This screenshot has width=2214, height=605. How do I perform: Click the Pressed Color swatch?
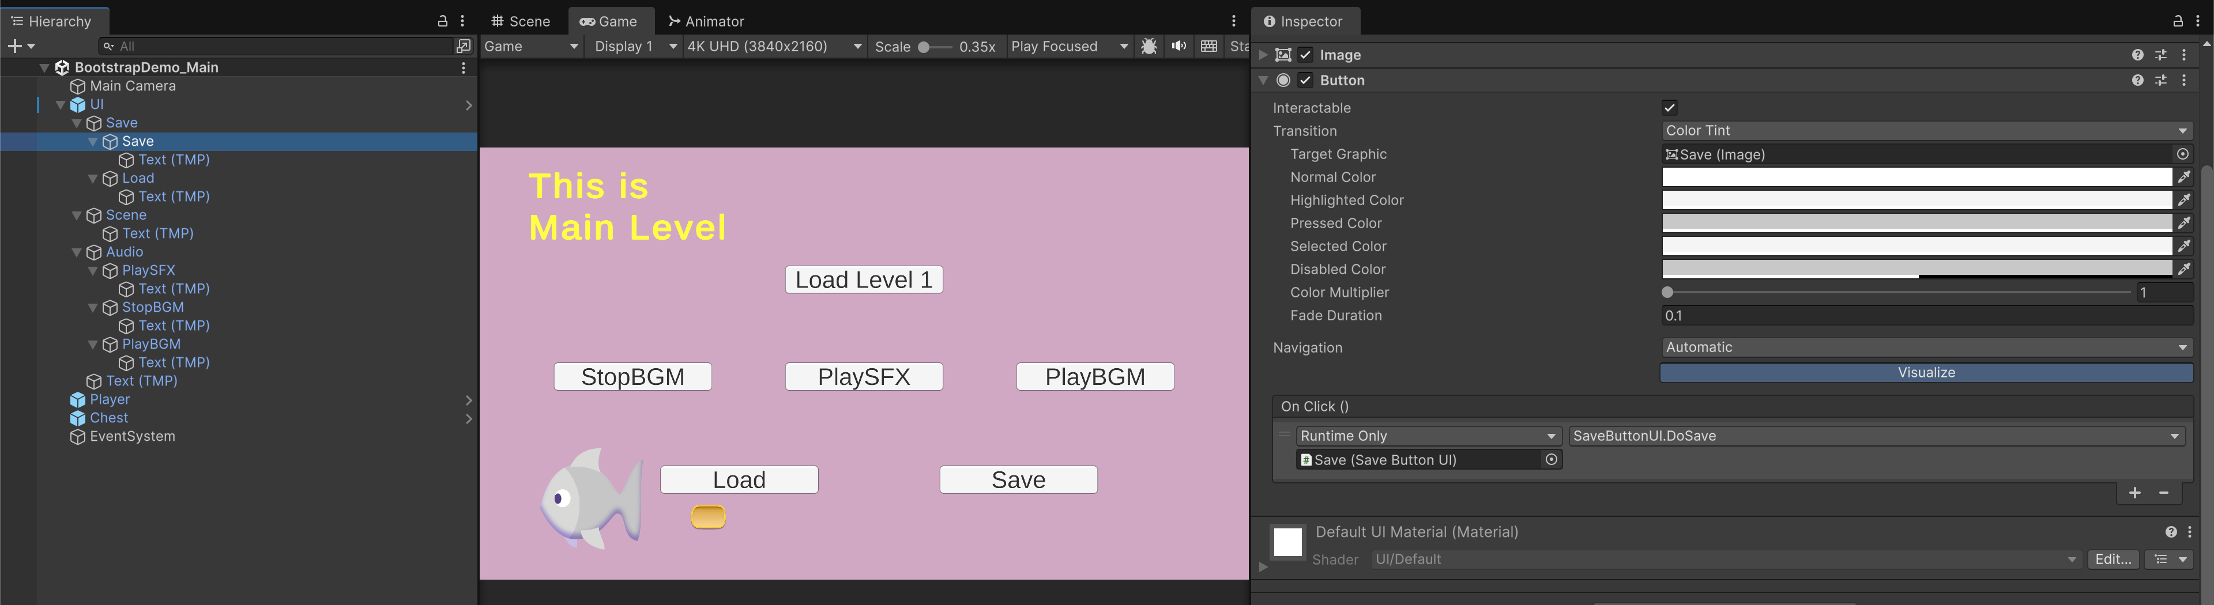tap(1916, 224)
